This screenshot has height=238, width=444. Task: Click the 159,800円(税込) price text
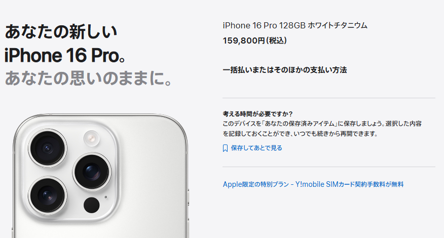pos(255,41)
